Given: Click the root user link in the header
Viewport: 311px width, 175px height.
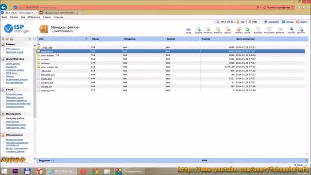Looking at the screenshot, I should [242, 22].
